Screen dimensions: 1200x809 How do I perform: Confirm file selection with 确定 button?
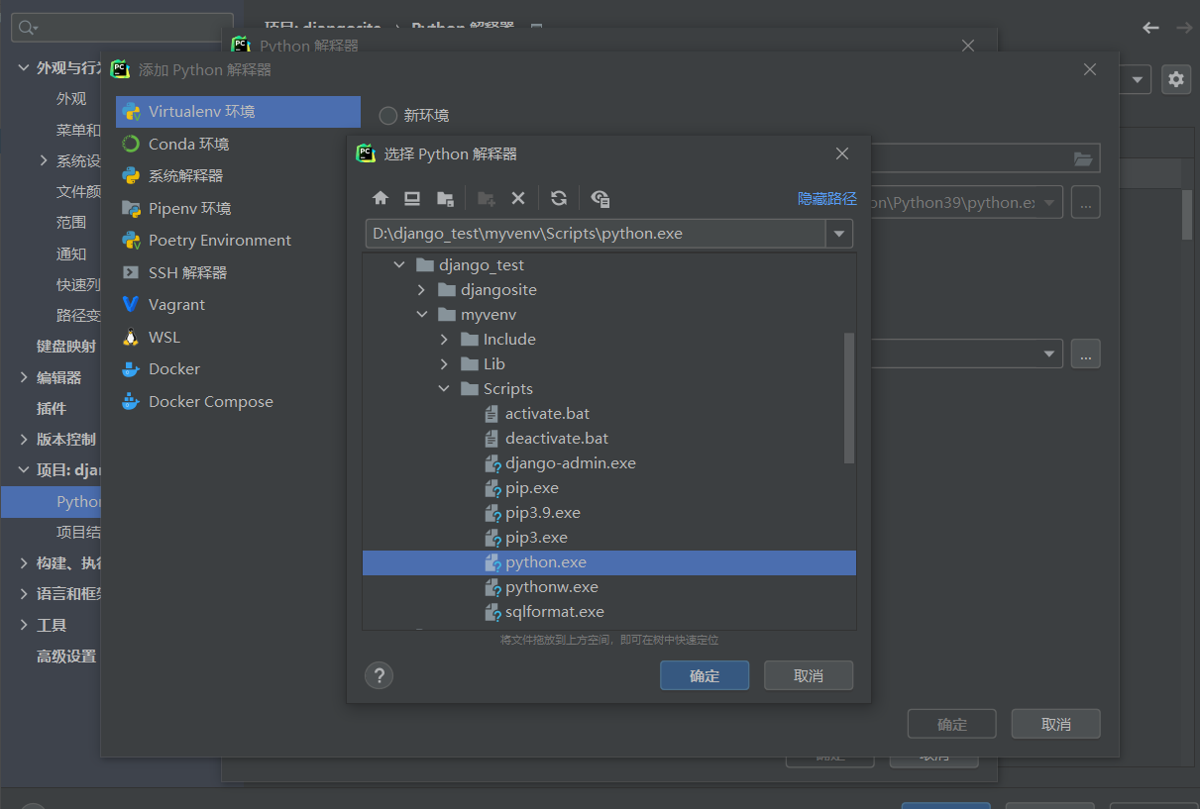(705, 675)
